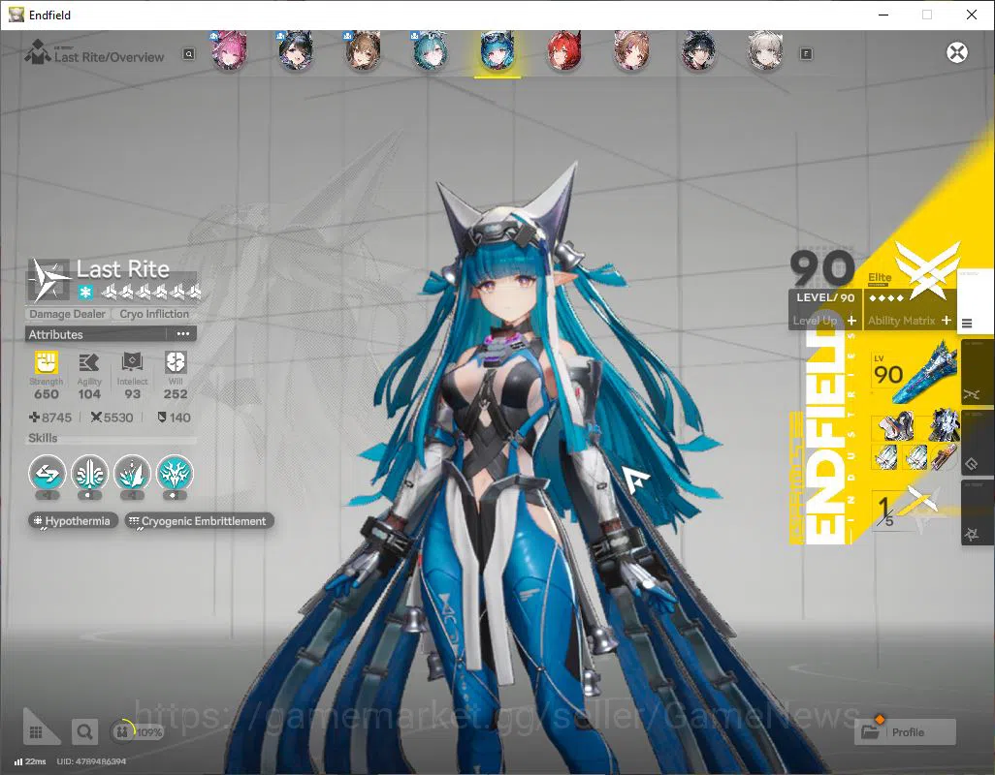Select the brown-haired operator portrait

[x=363, y=50]
